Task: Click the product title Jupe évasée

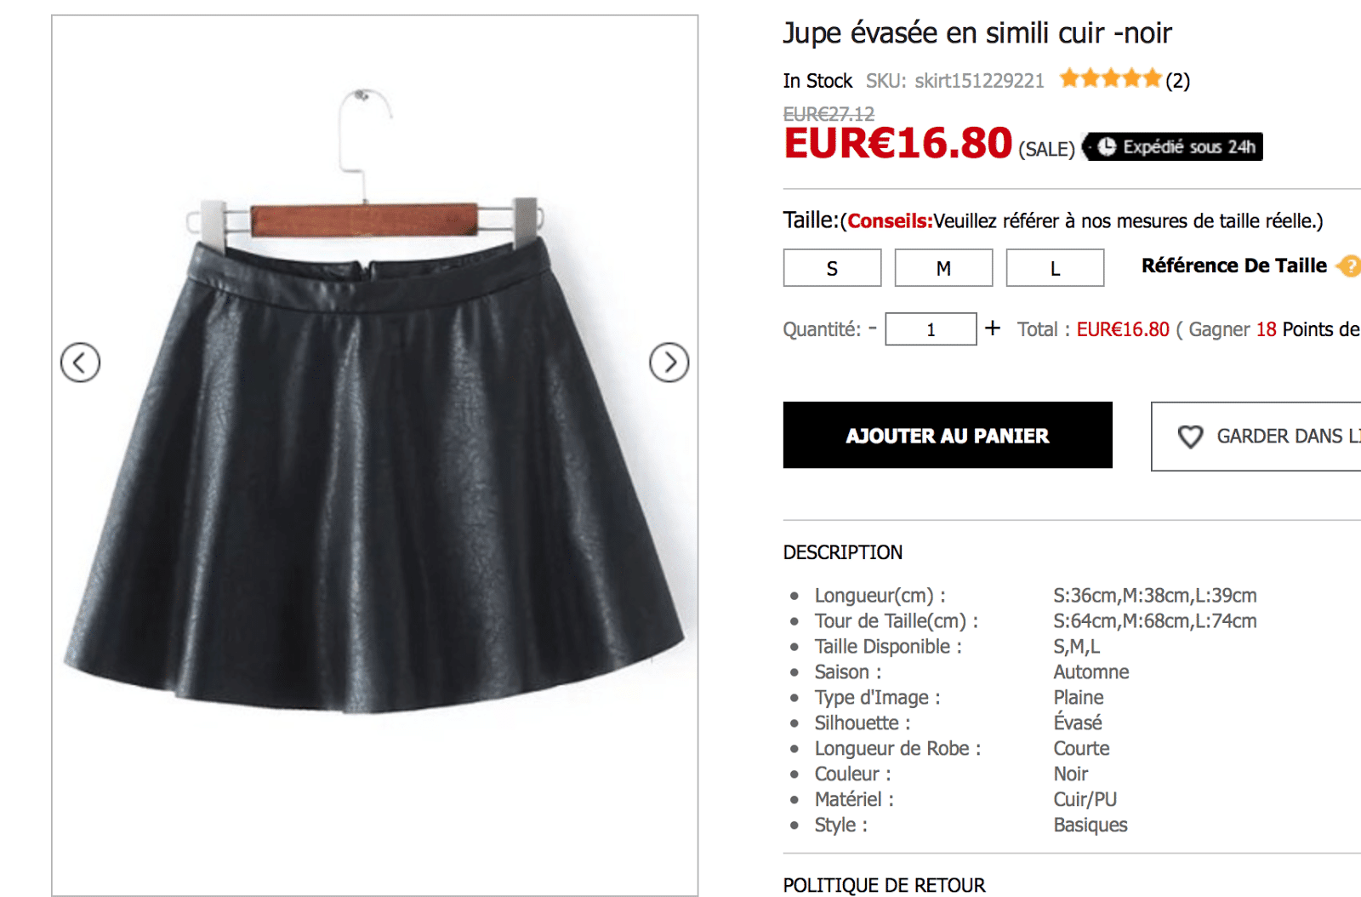Action: (977, 33)
